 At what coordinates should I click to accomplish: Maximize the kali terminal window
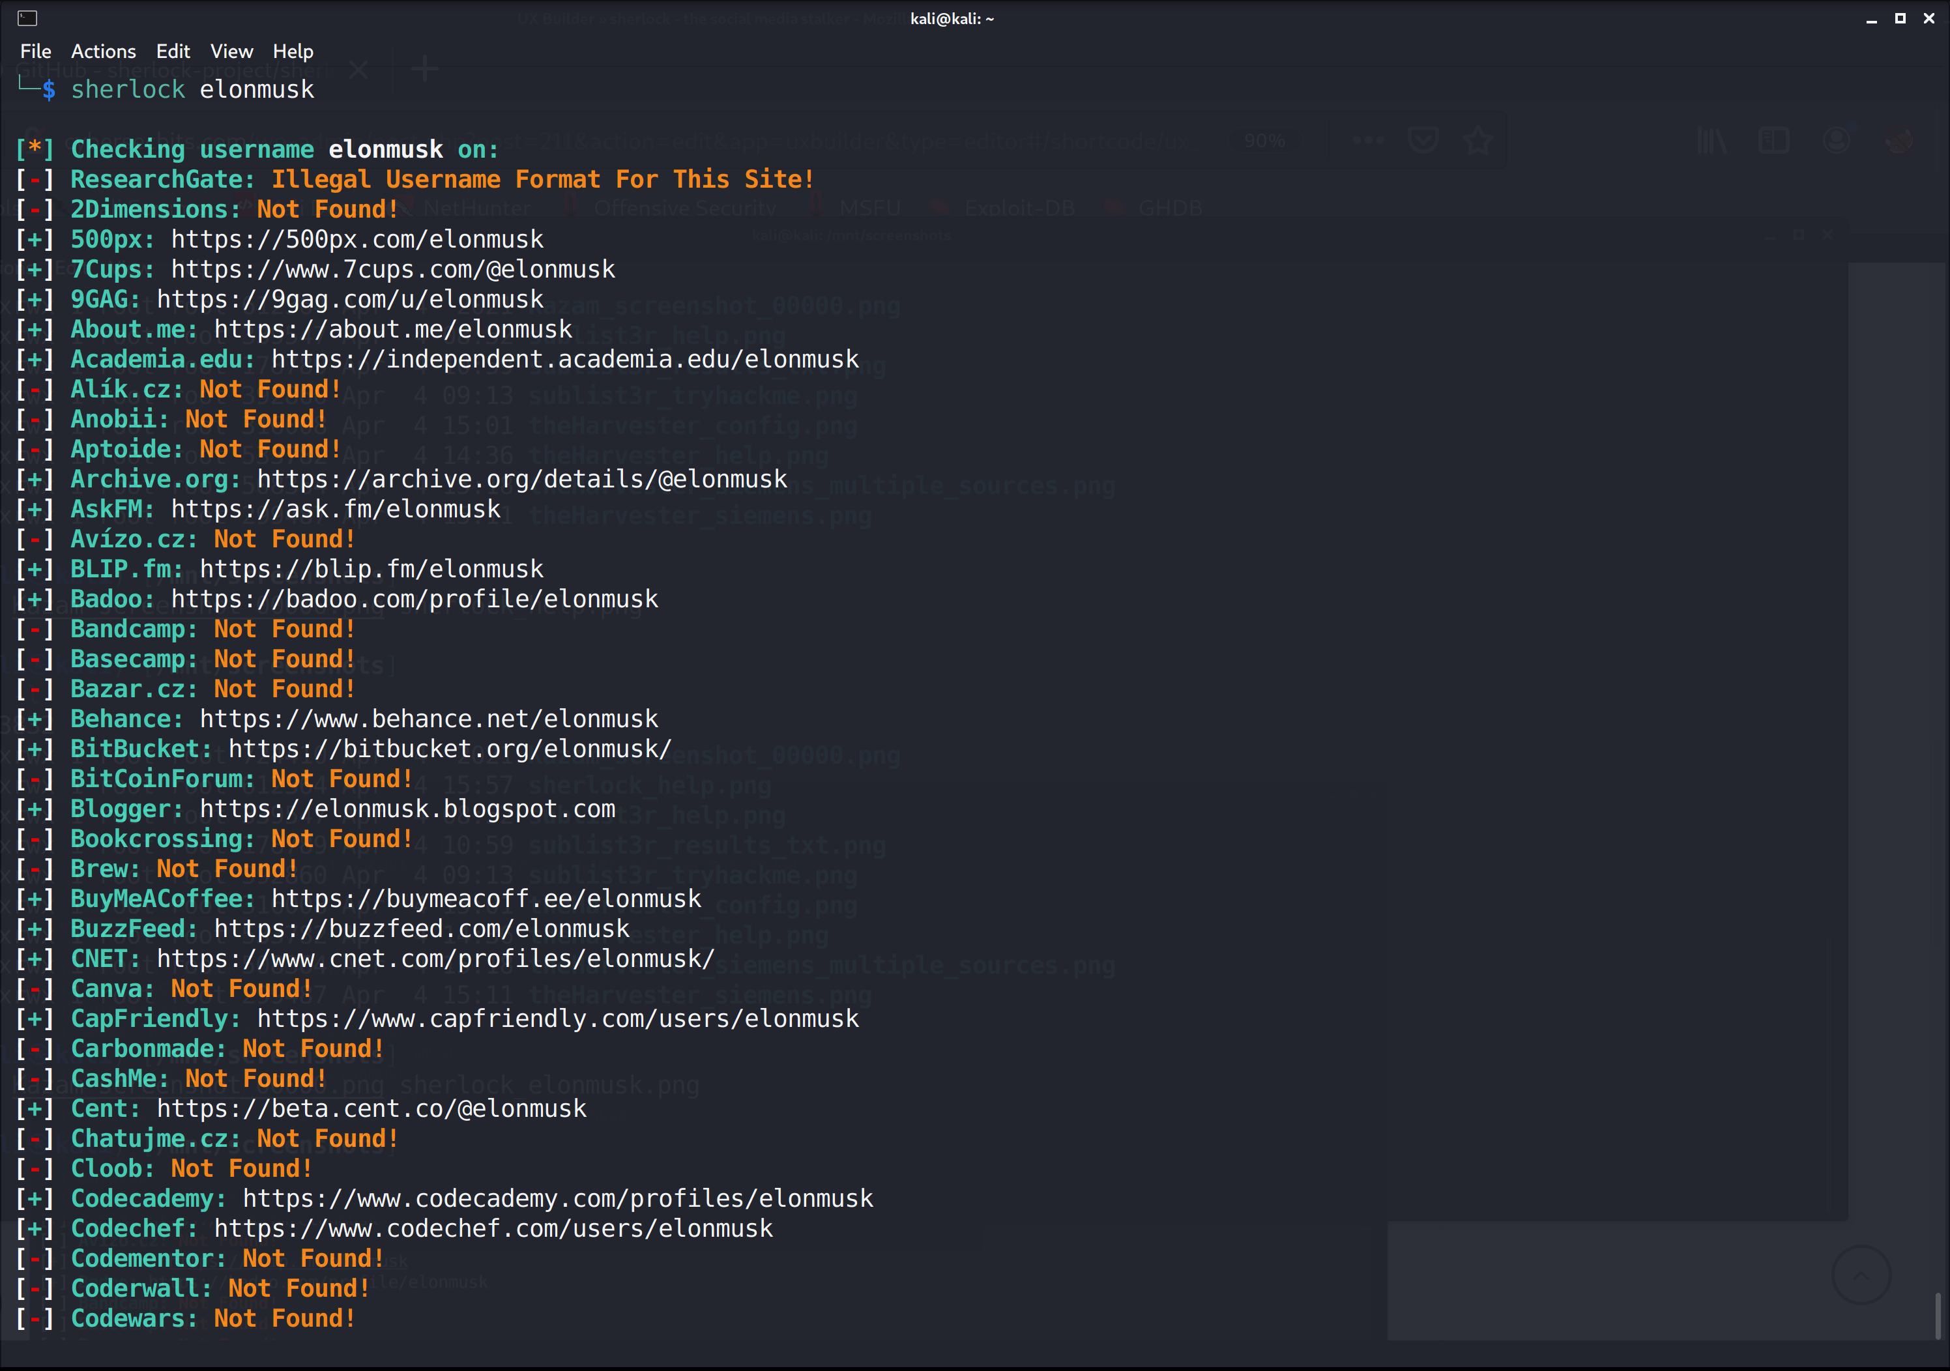[x=1900, y=19]
